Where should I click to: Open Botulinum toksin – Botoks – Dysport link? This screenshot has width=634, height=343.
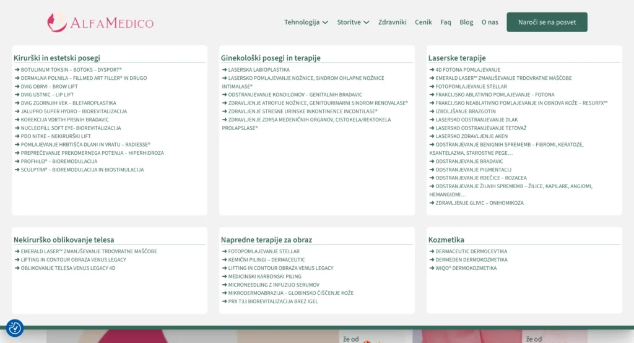click(x=71, y=70)
